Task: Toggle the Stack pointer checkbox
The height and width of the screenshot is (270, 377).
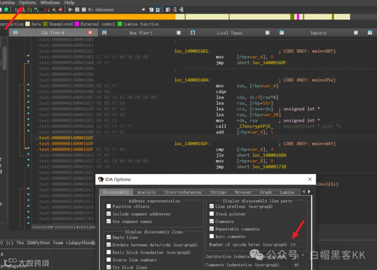Action: [x=212, y=214]
